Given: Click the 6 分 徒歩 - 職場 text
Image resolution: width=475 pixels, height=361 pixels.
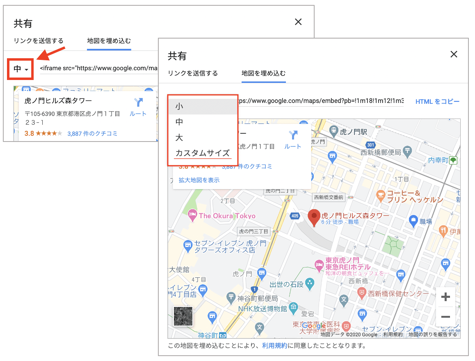Looking at the screenshot, I should (x=340, y=222).
